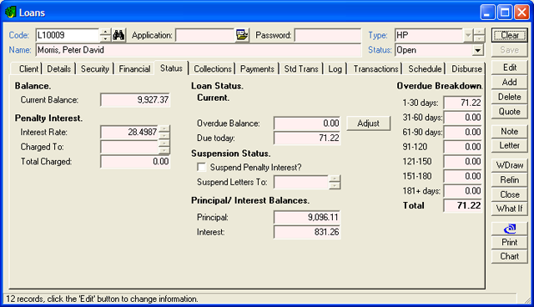Click the 31-60 days overdue field
This screenshot has height=307, width=534.
(x=463, y=118)
